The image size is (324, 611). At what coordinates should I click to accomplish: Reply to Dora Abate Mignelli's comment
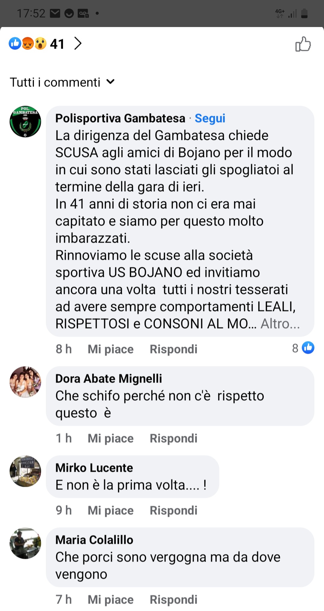173,438
